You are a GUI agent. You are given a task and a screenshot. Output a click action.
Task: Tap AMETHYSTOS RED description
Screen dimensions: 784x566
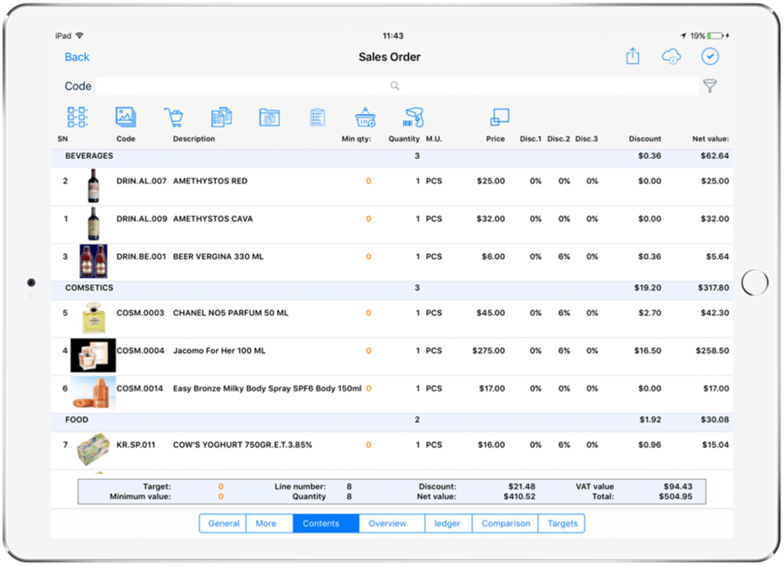pos(210,181)
